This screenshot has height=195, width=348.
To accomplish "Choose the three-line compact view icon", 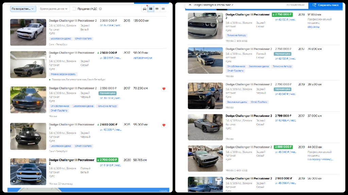I will click(163, 9).
